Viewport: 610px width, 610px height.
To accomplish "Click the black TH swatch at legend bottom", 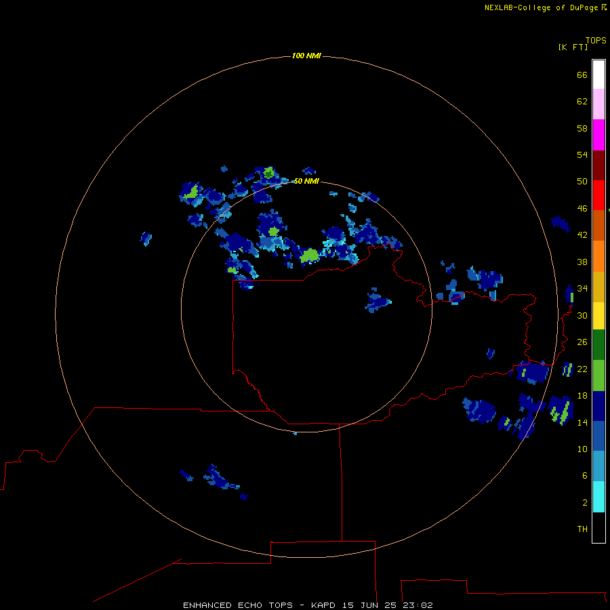I will pyautogui.click(x=598, y=527).
